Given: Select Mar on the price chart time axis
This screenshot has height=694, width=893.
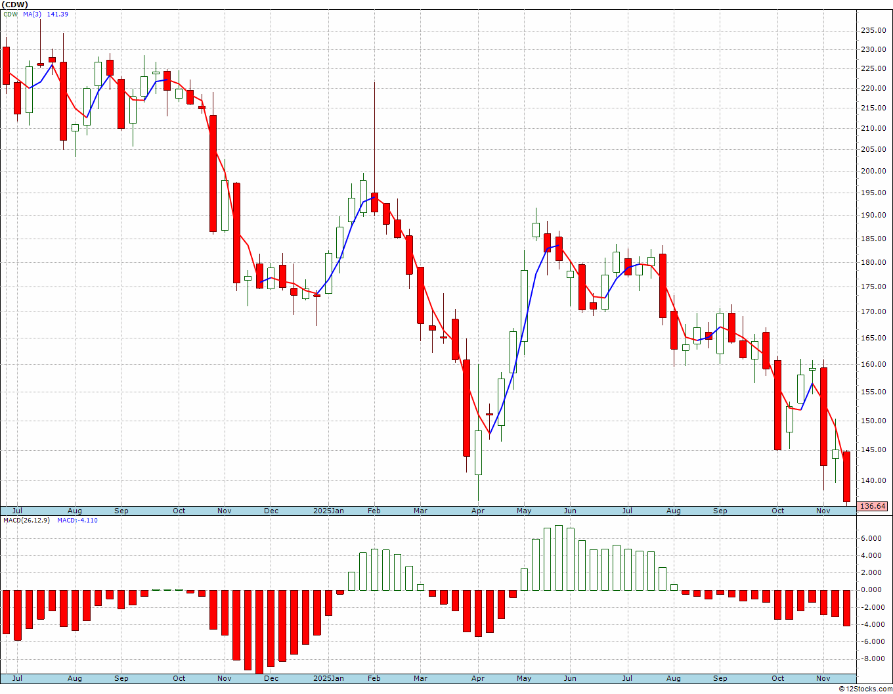Looking at the screenshot, I should pos(420,511).
